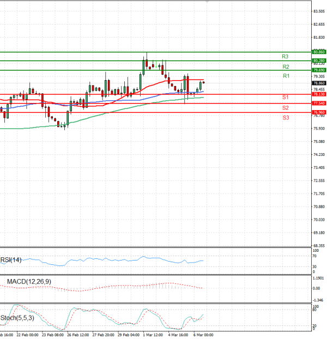Click the MACD(12,26,9) indicator label
The height and width of the screenshot is (339, 327).
point(29,281)
